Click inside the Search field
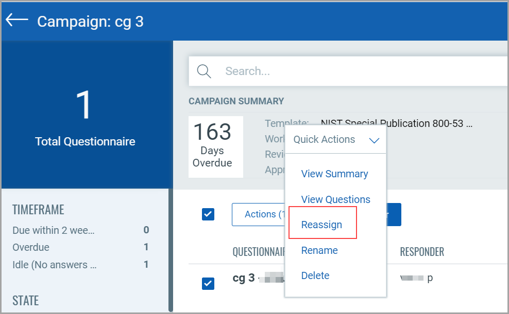Screen dimensions: 509x314 (x=309, y=71)
